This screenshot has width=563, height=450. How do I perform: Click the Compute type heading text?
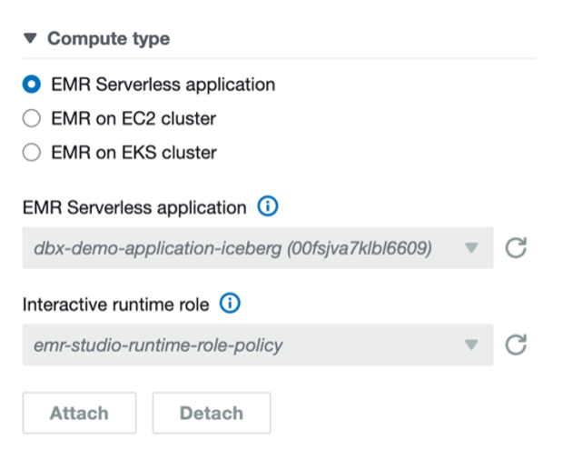108,39
